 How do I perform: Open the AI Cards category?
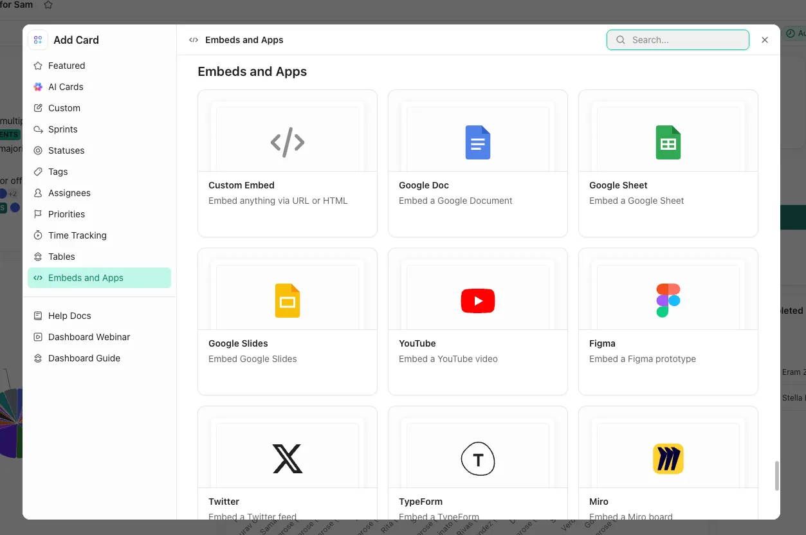(99, 87)
